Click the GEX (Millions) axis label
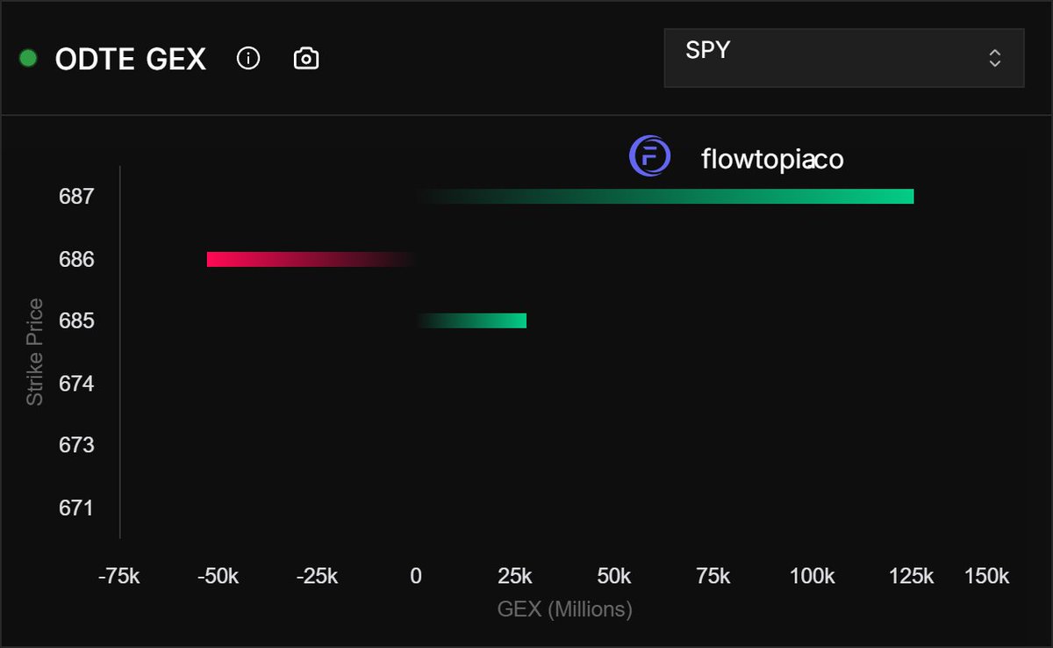This screenshot has width=1053, height=648. 565,609
